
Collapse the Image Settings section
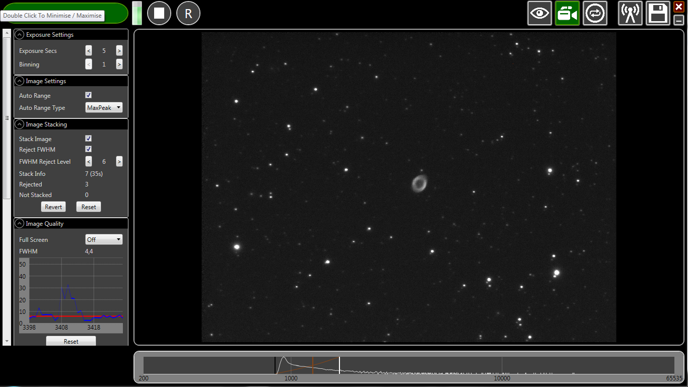click(x=20, y=81)
